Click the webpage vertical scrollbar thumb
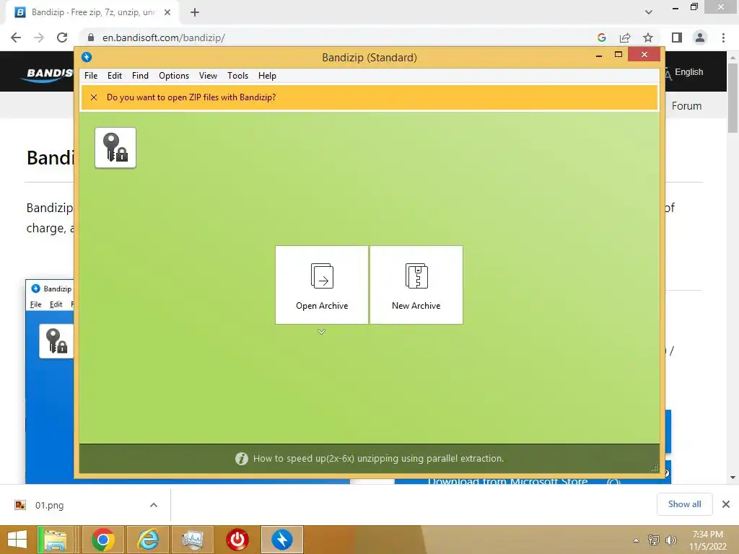This screenshot has width=739, height=554. [x=733, y=97]
